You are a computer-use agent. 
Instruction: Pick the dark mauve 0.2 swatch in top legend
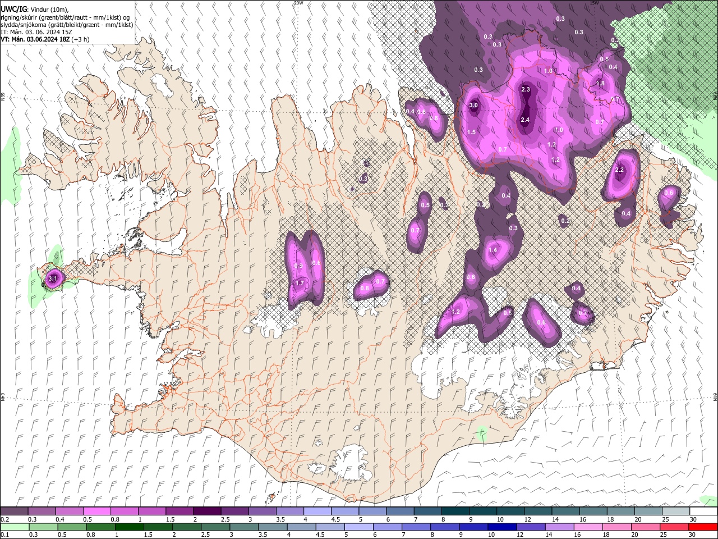point(14,511)
